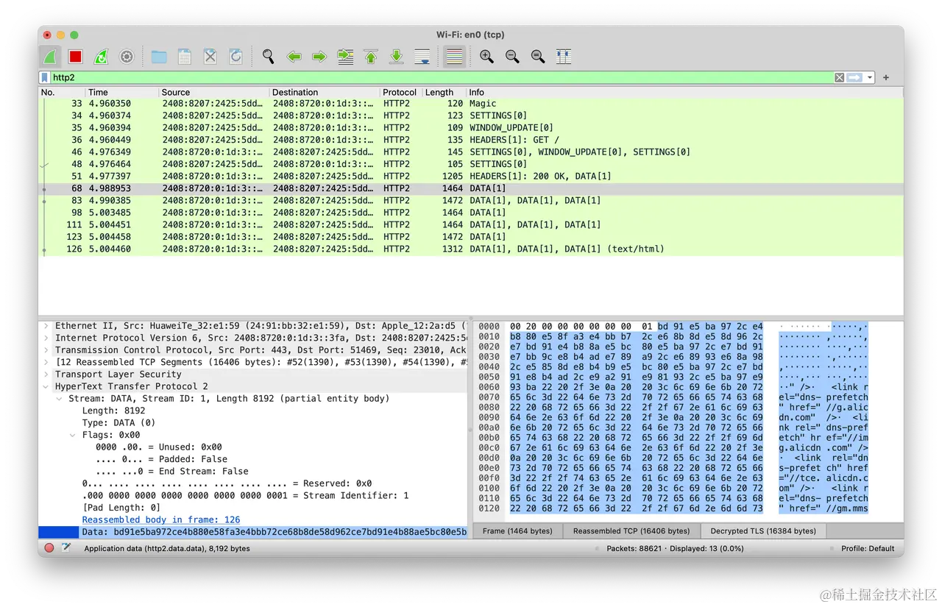Select packet 33 with Magic info
The width and height of the screenshot is (942, 607).
pos(471,104)
